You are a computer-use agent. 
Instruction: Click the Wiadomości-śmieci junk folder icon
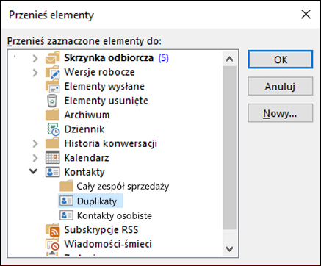(52, 244)
